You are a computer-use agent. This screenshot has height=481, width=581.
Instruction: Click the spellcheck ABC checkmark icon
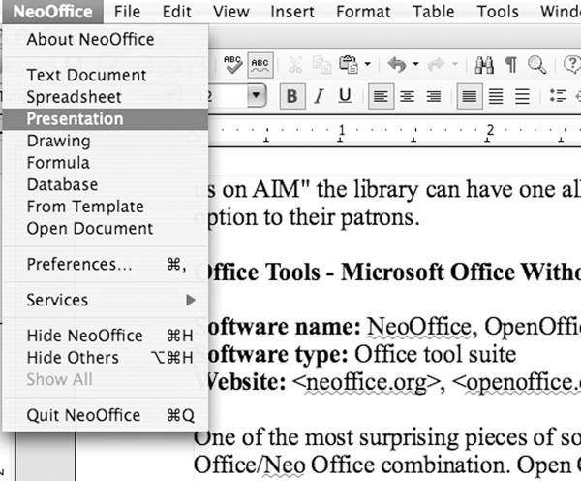click(232, 64)
